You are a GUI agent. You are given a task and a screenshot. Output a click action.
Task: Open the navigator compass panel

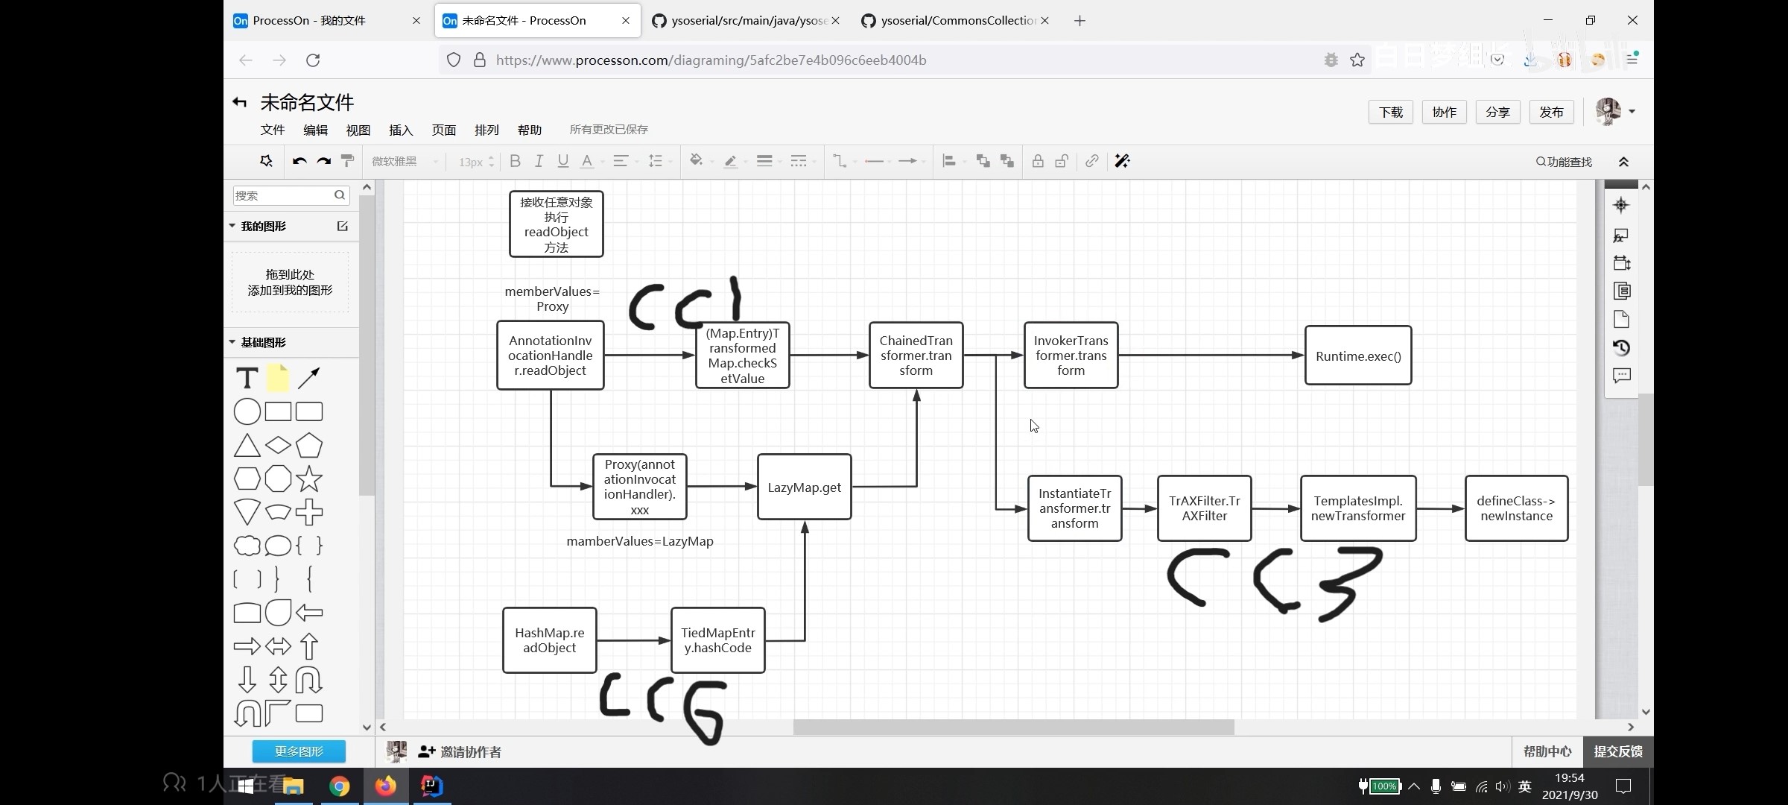point(1621,205)
